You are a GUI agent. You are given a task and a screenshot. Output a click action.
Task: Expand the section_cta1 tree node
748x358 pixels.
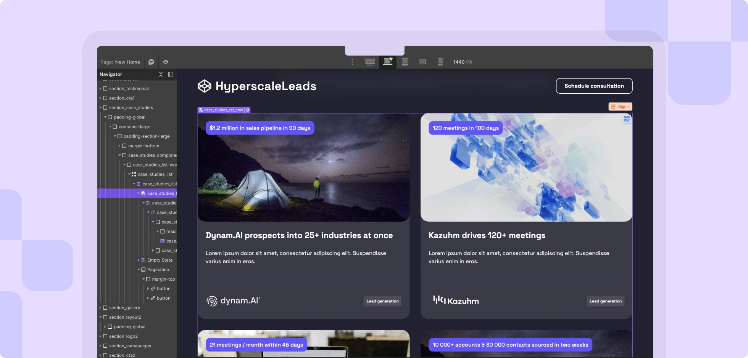pyautogui.click(x=100, y=98)
